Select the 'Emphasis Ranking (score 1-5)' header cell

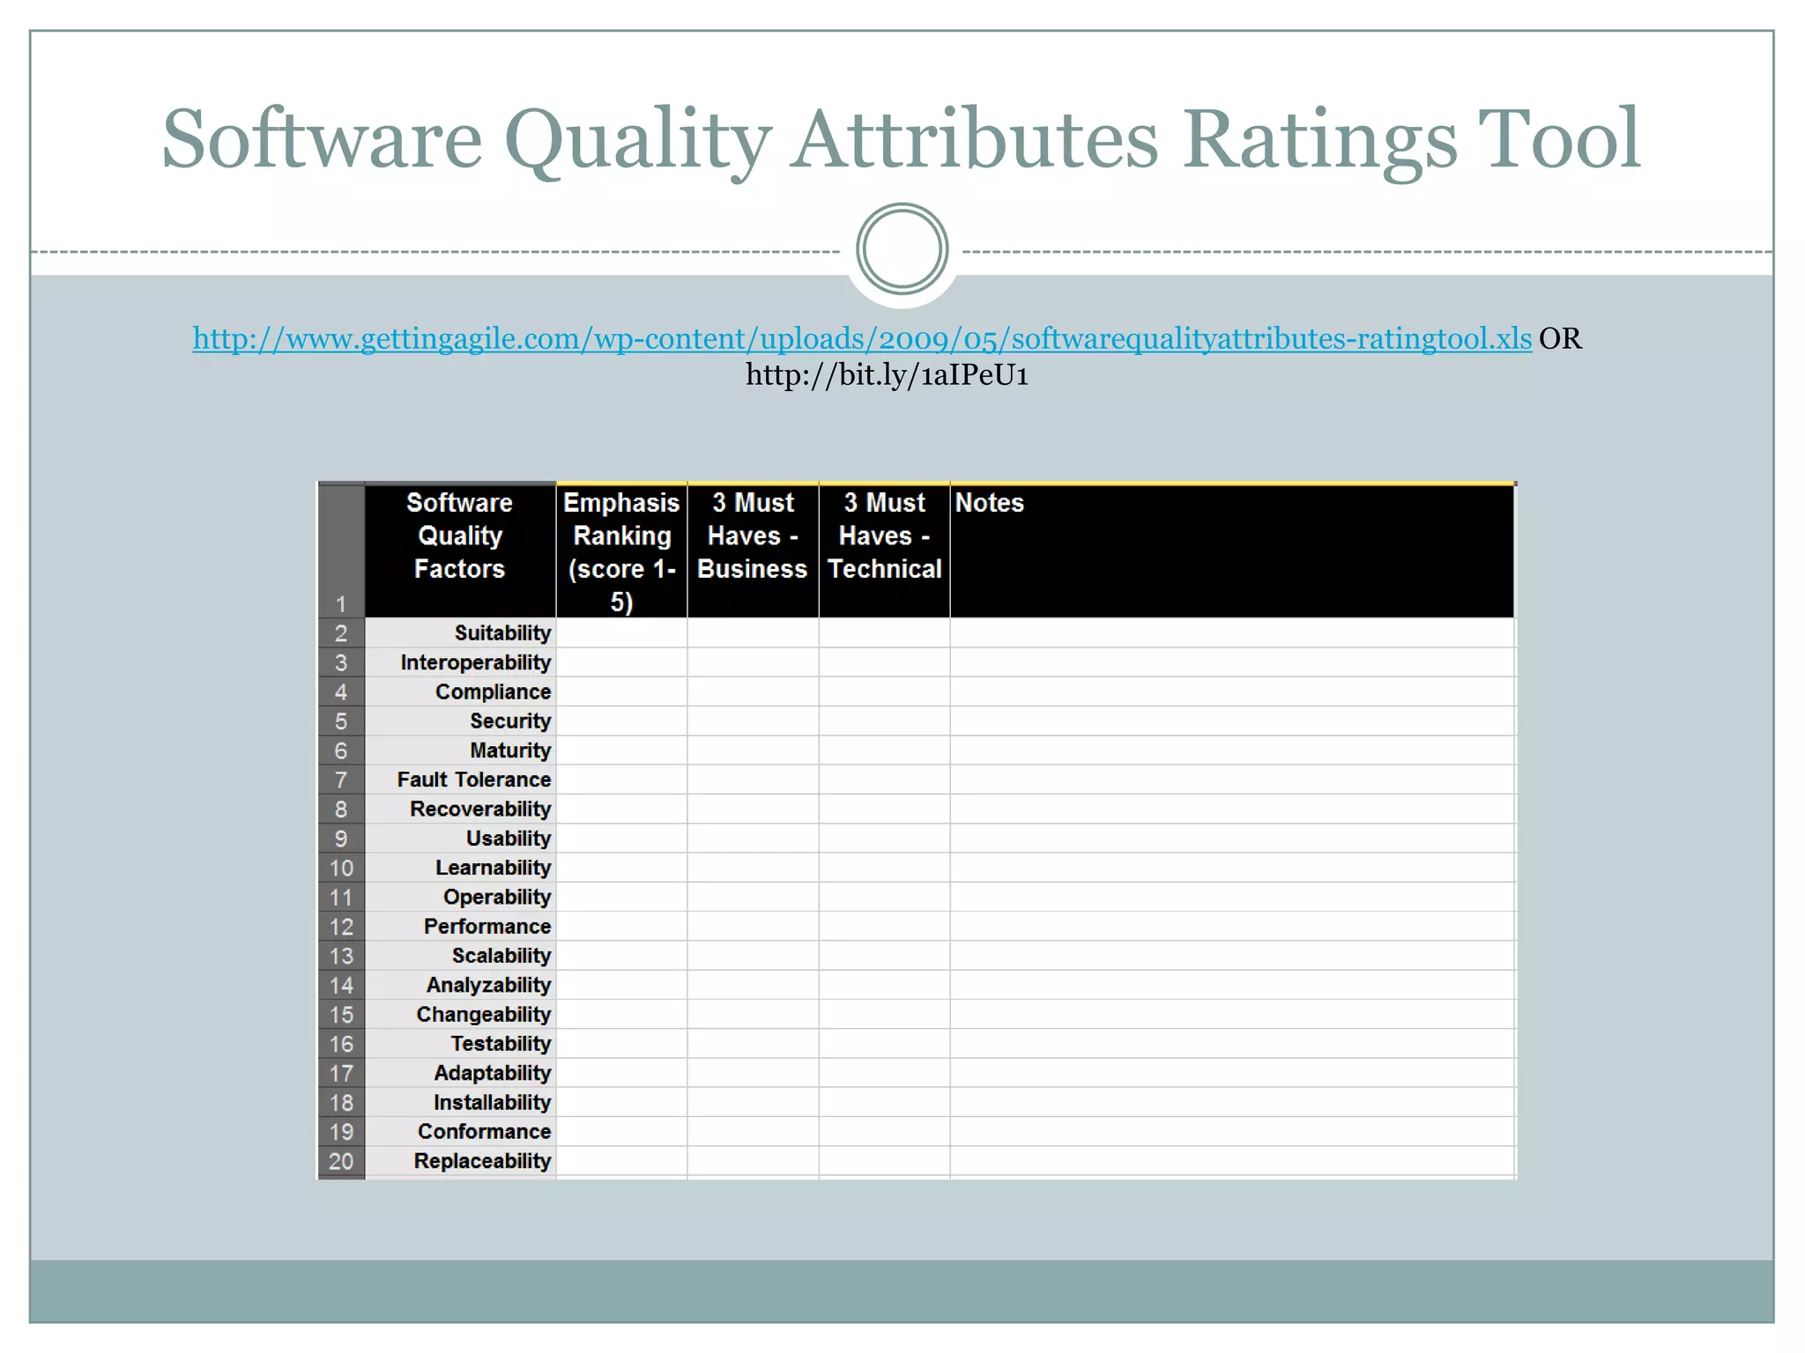622,551
